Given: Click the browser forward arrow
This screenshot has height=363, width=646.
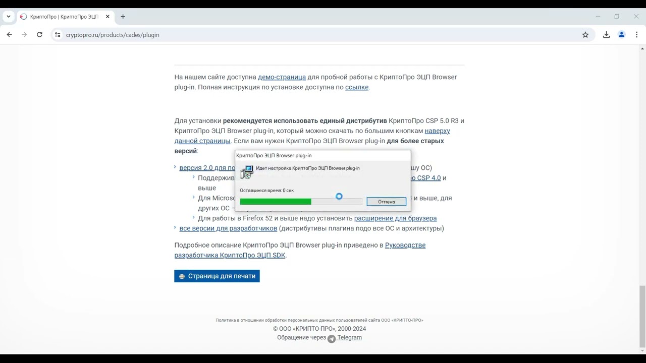Looking at the screenshot, I should pos(24,35).
